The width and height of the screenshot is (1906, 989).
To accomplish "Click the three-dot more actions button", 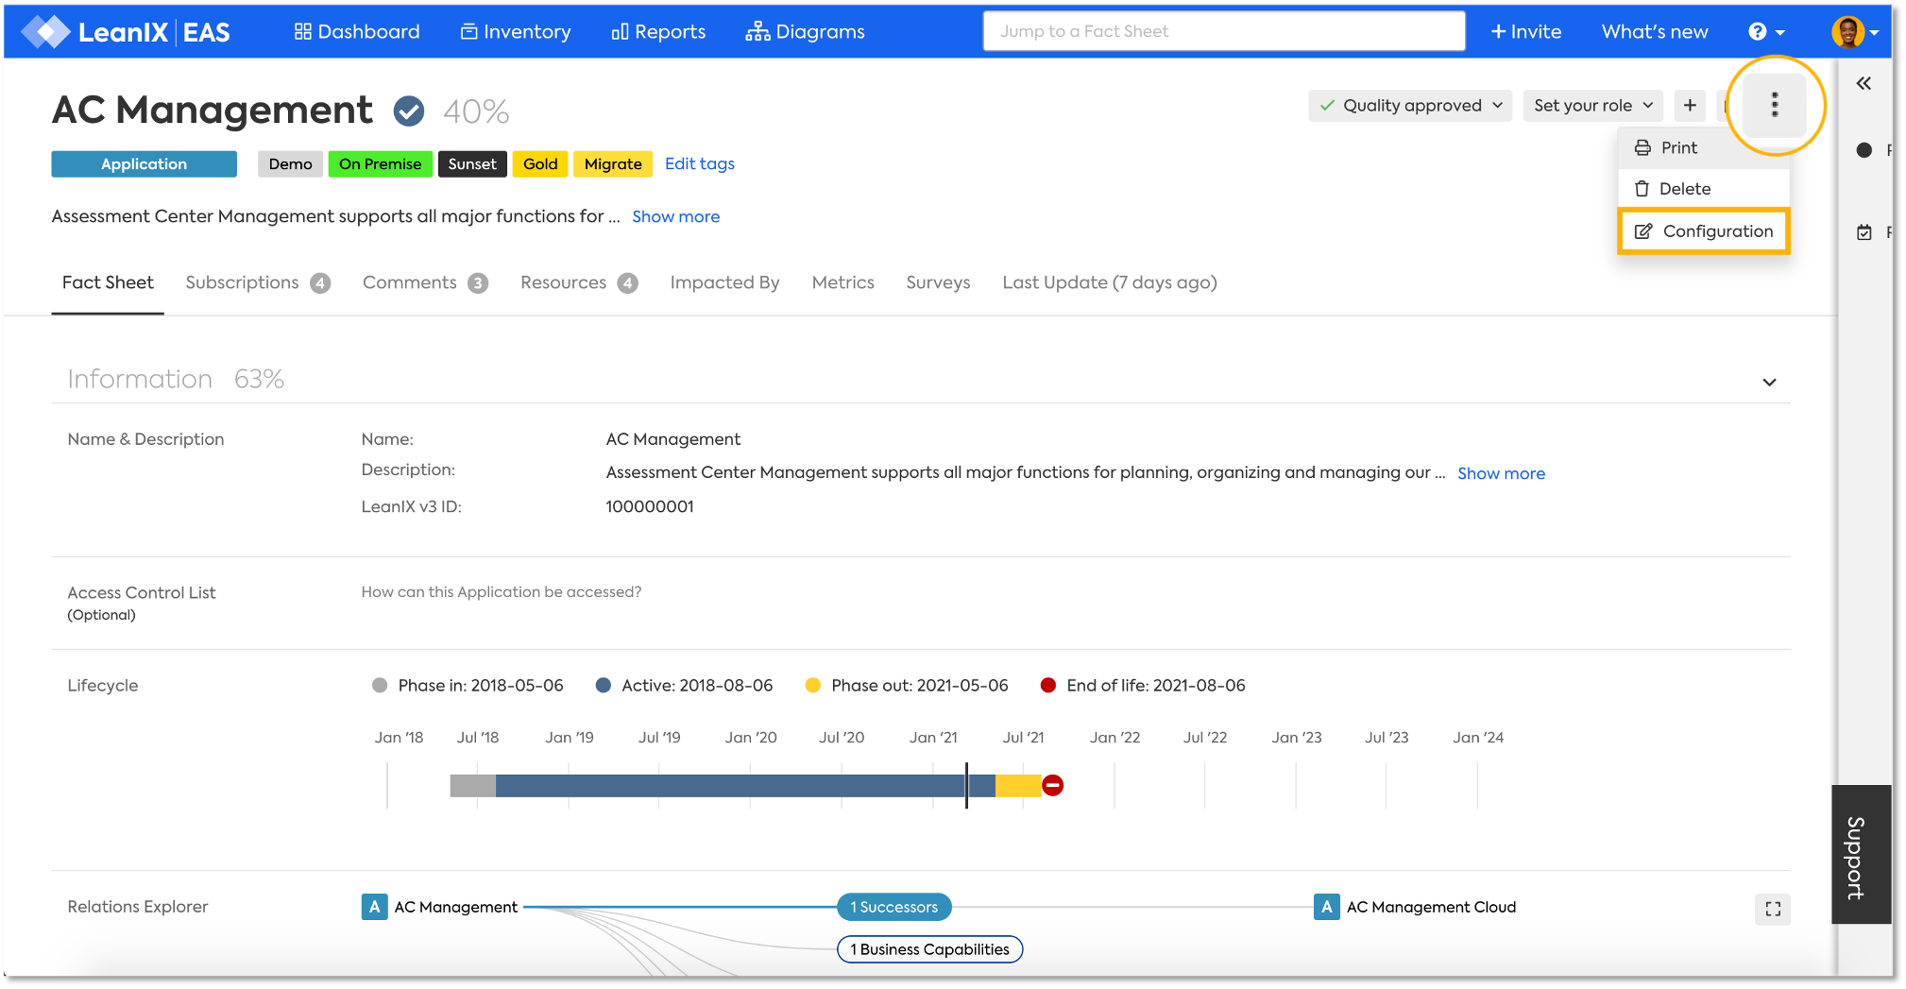I will point(1775,105).
